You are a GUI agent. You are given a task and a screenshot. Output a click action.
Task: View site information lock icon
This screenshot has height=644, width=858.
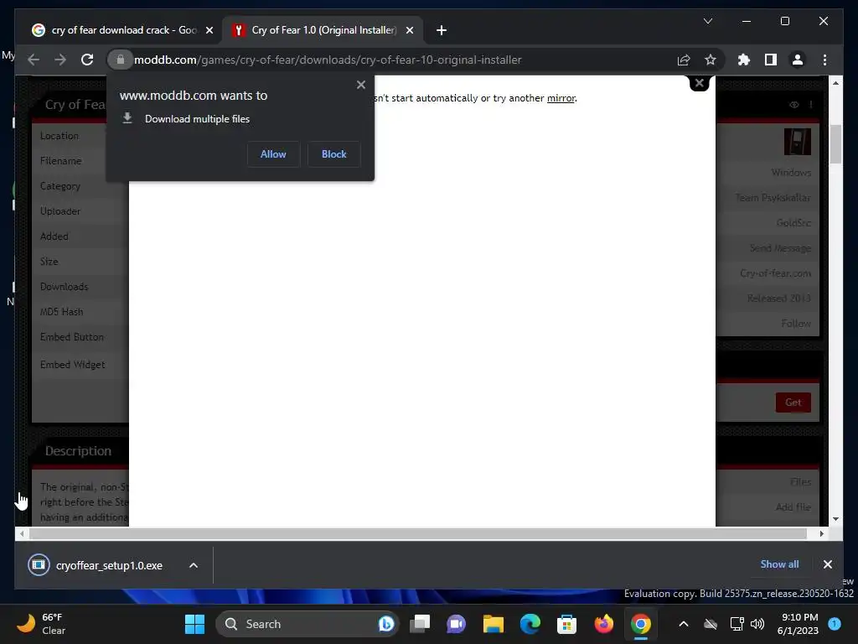pos(121,60)
